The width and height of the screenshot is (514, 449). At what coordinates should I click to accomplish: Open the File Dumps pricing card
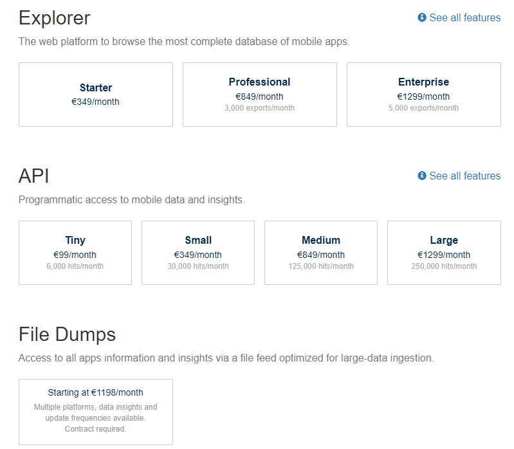96,411
